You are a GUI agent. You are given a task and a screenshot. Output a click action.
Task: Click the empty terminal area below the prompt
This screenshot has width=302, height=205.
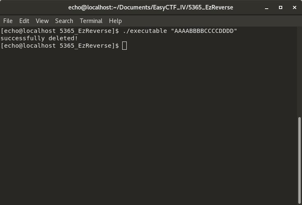pos(148,123)
